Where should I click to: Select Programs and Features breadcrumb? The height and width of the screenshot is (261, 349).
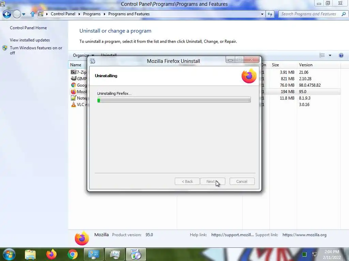pos(129,14)
